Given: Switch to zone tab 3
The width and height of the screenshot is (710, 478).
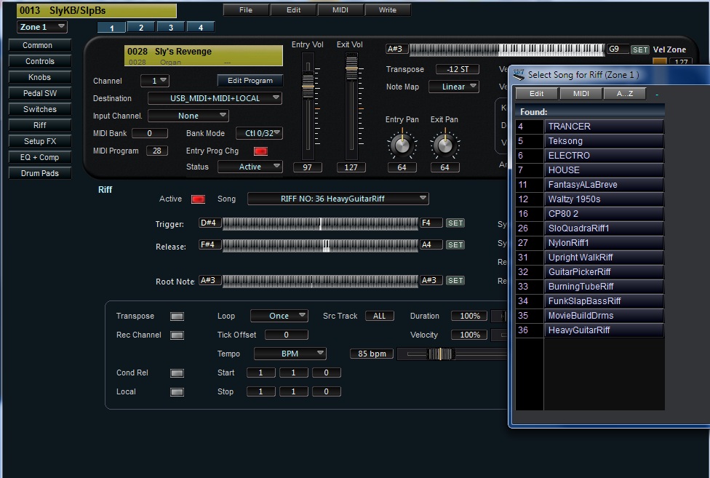Looking at the screenshot, I should 170,28.
